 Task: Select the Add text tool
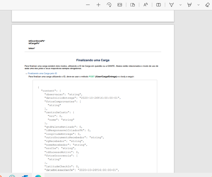pos(159,5)
